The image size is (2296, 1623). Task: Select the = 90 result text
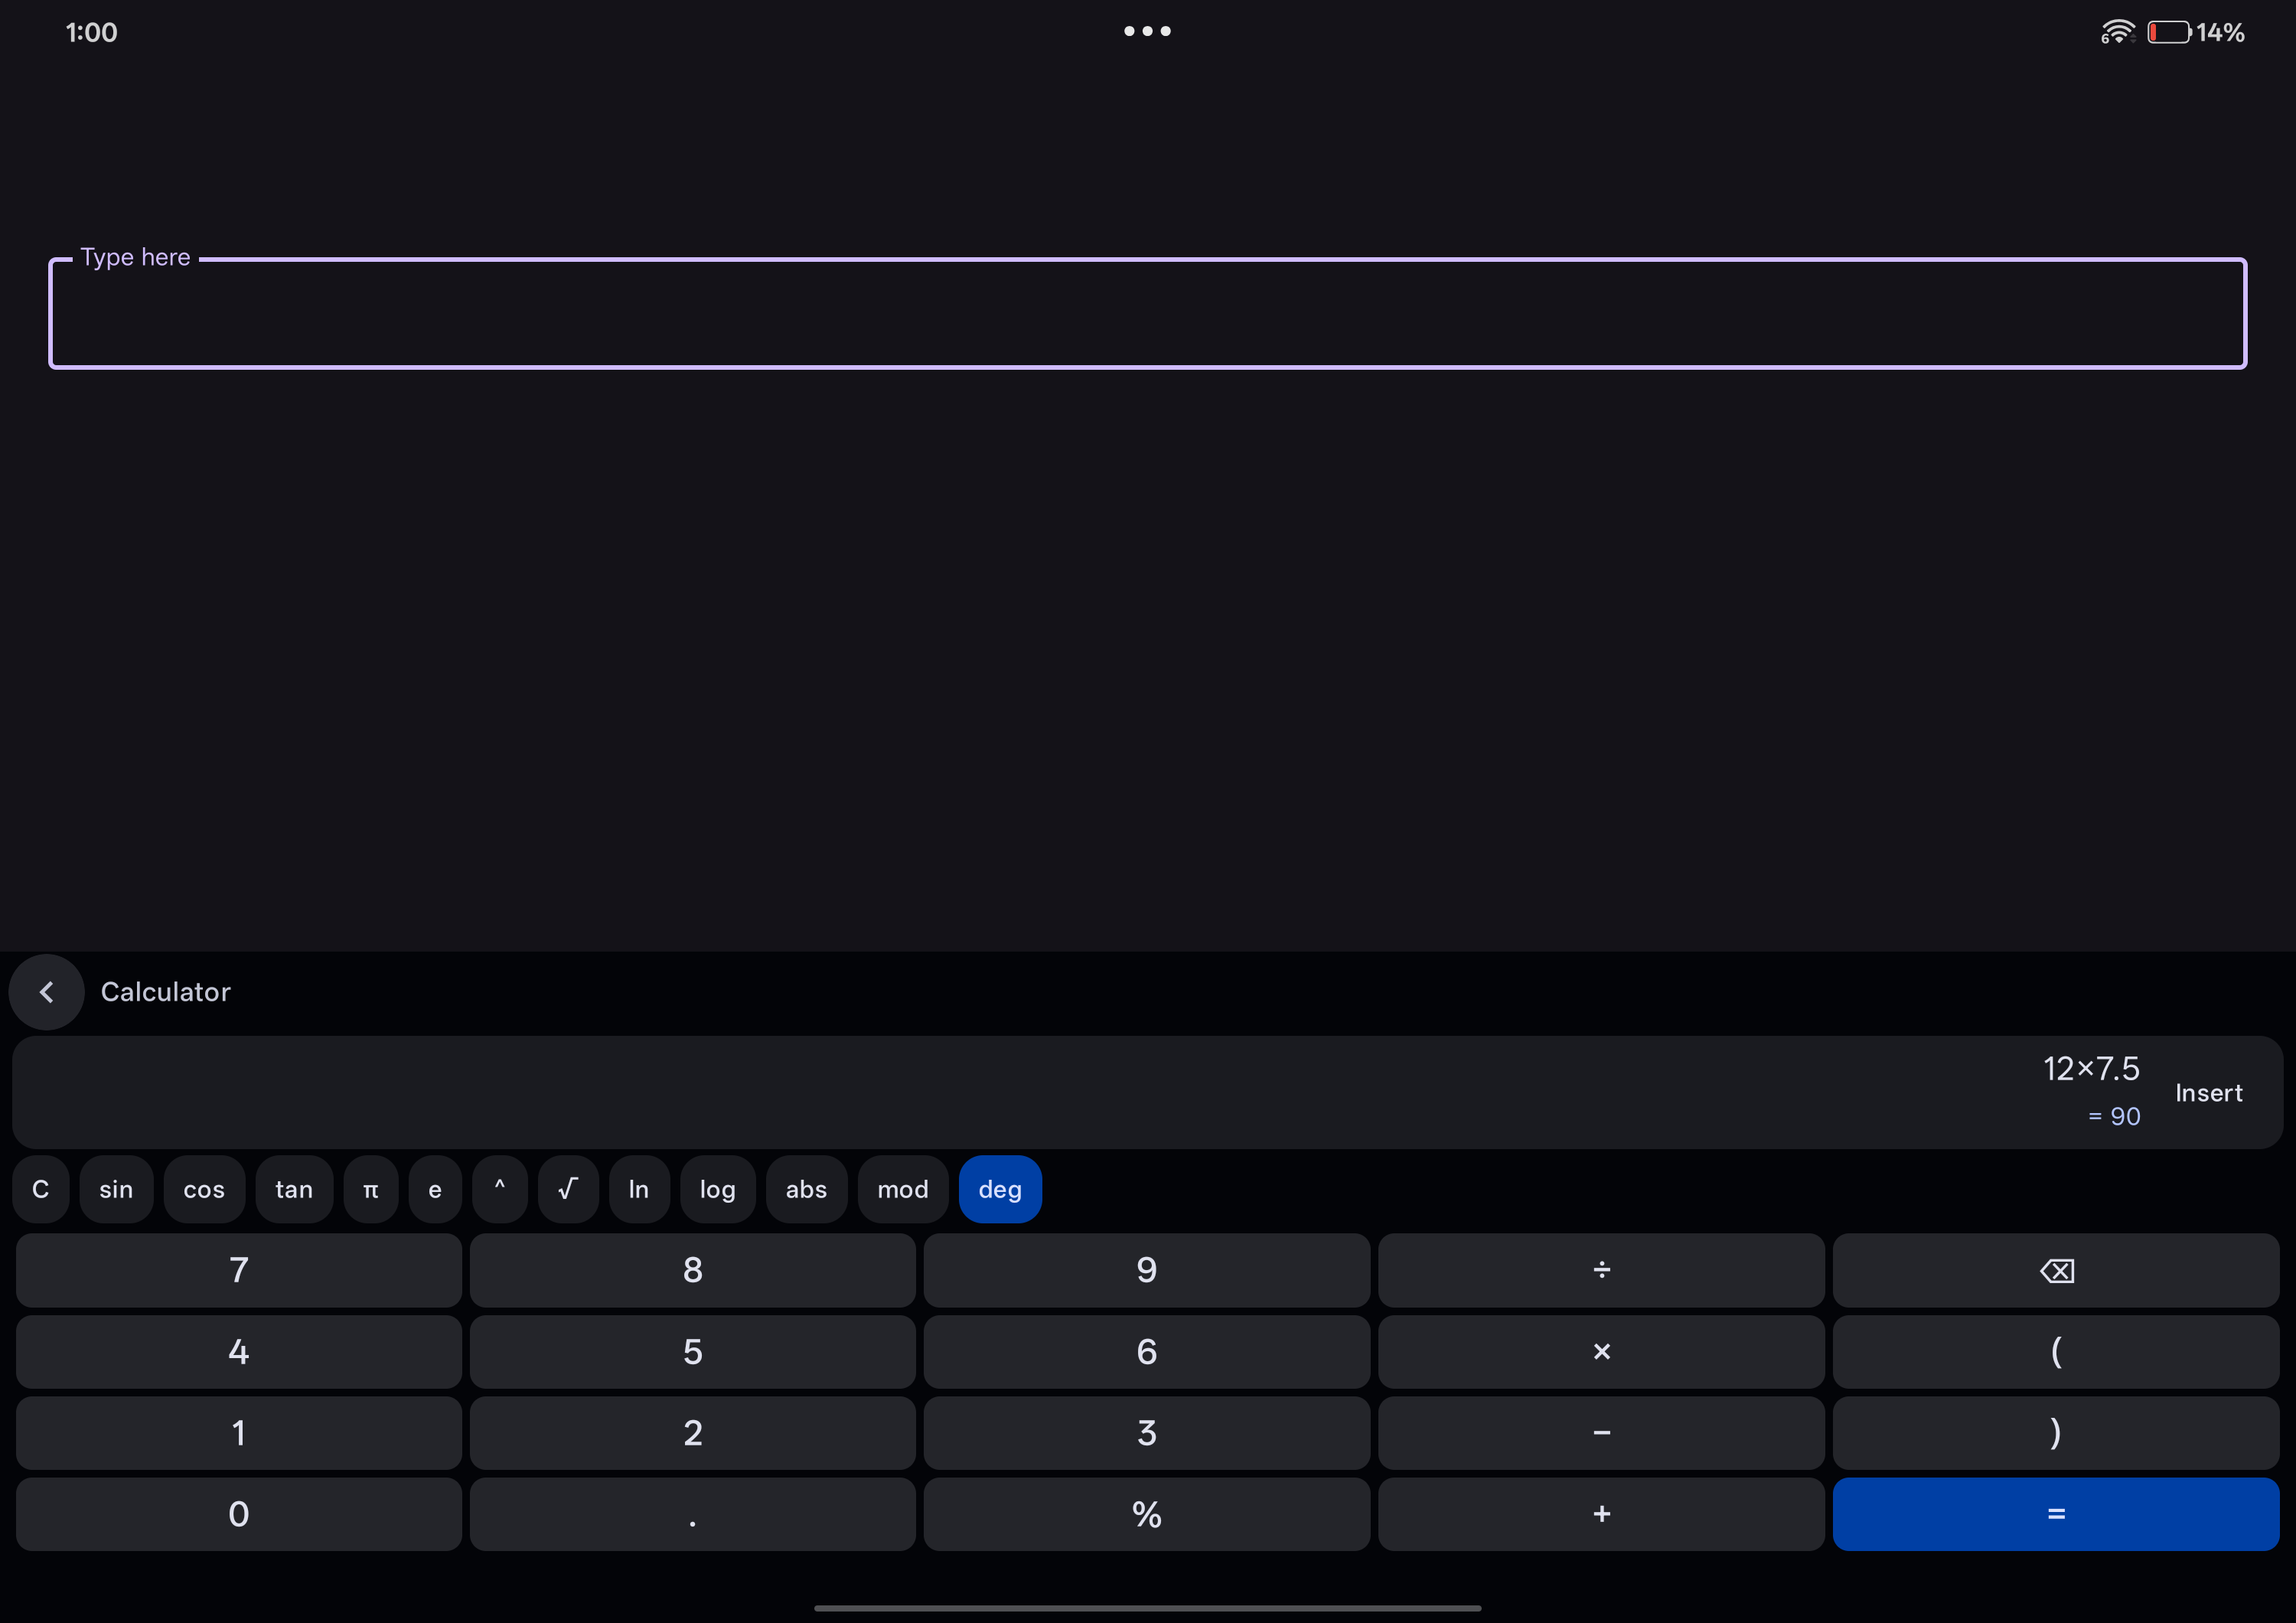pyautogui.click(x=2114, y=1116)
